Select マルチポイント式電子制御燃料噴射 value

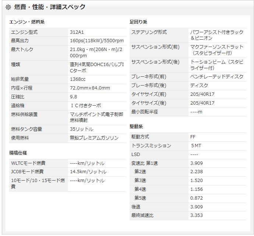[x=96, y=117]
